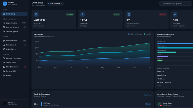The height and width of the screenshot is (108, 193).
Task: Toggle the Fethiye series in chart legend
Action: 131,34
